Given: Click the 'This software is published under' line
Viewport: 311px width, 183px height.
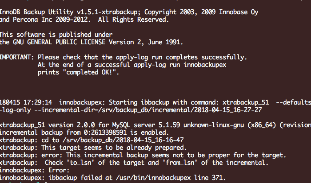Looking at the screenshot, I should [56, 34].
